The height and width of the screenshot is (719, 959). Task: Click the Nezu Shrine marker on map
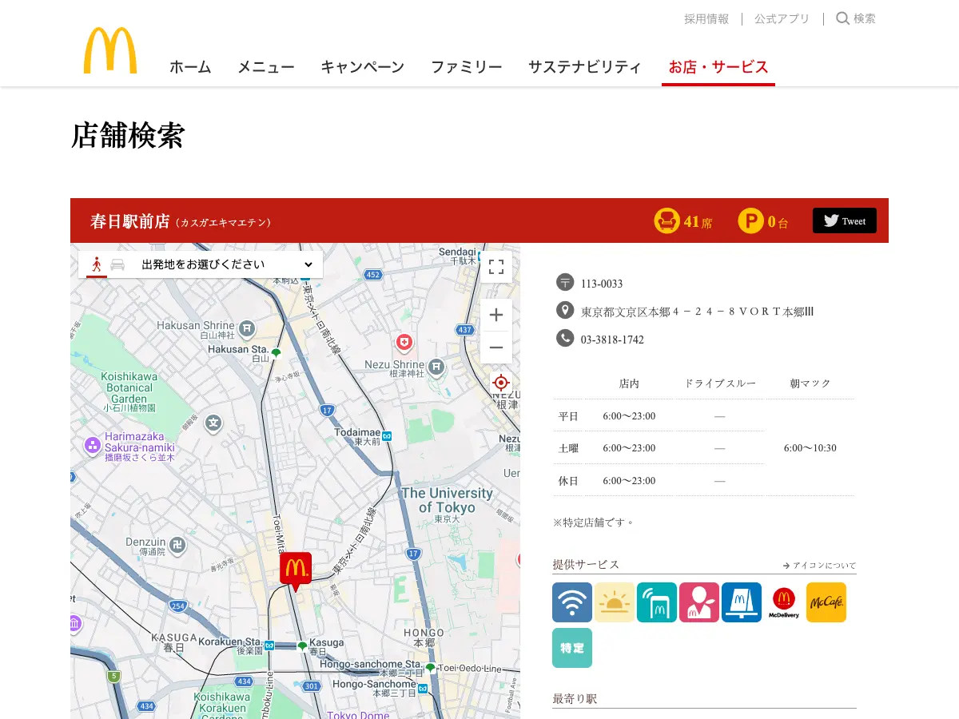(436, 367)
